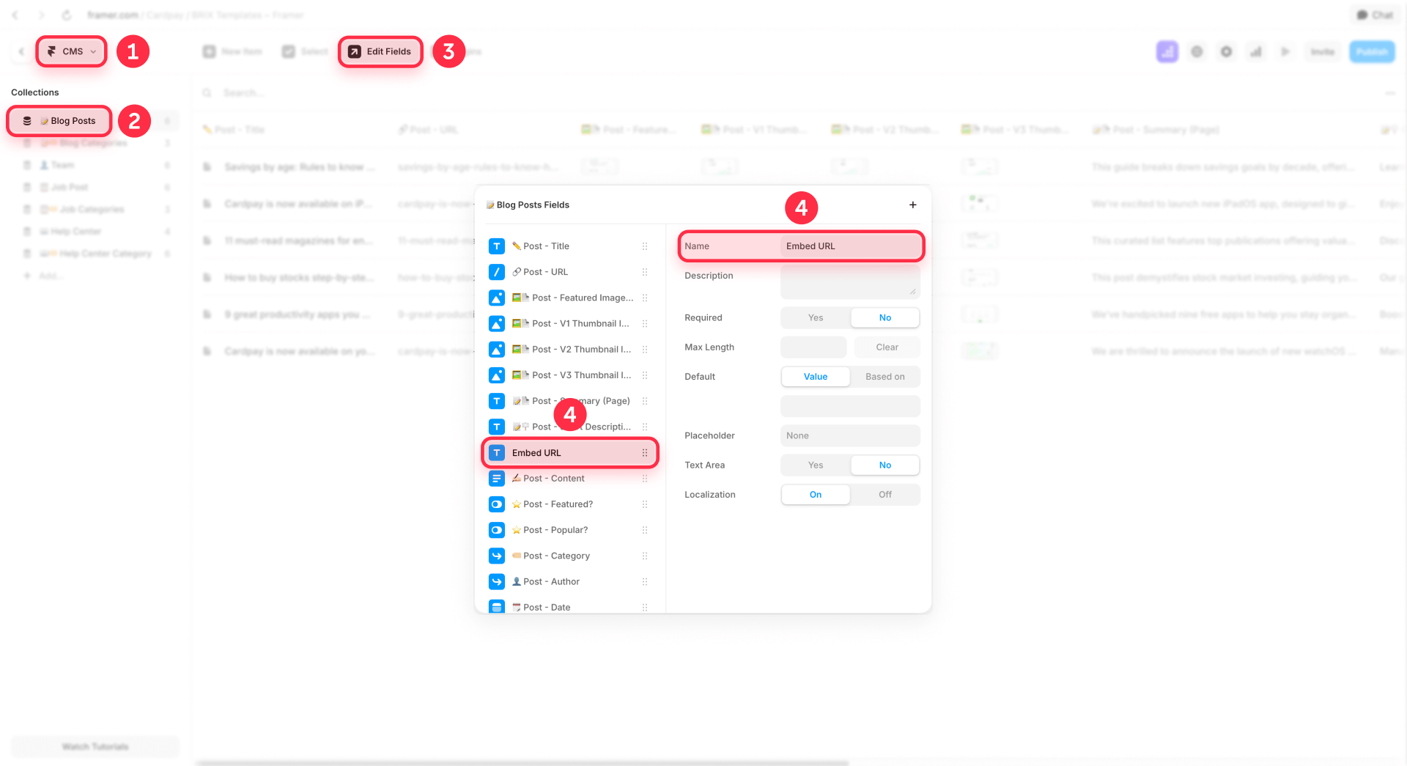Launch preview using the play icon
Viewport: 1407px width, 766px height.
pyautogui.click(x=1285, y=51)
